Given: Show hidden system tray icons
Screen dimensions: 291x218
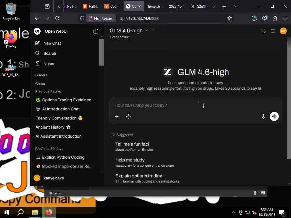Looking at the screenshot, I should (x=234, y=212).
